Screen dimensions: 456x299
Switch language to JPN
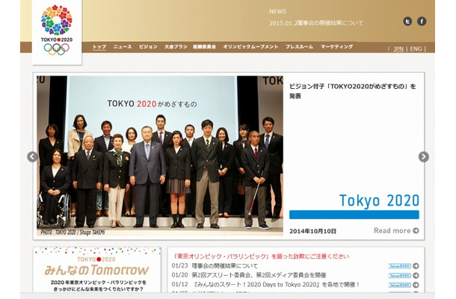[398, 49]
